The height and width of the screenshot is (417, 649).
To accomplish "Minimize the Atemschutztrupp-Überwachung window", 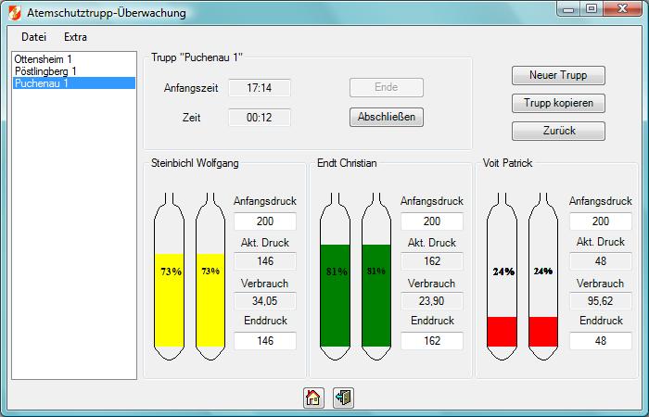I will [x=569, y=9].
